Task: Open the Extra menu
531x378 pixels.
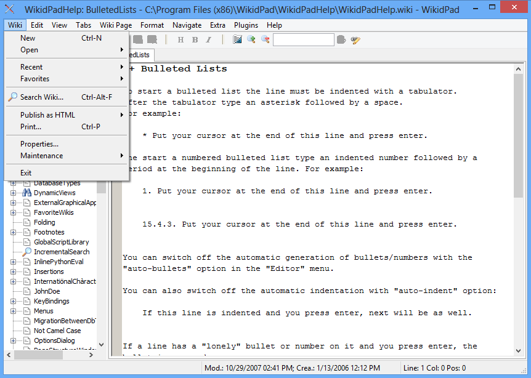Action: click(217, 25)
